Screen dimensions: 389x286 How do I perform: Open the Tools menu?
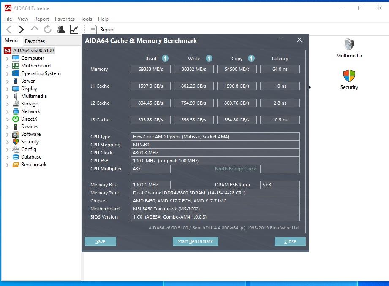pyautogui.click(x=86, y=19)
